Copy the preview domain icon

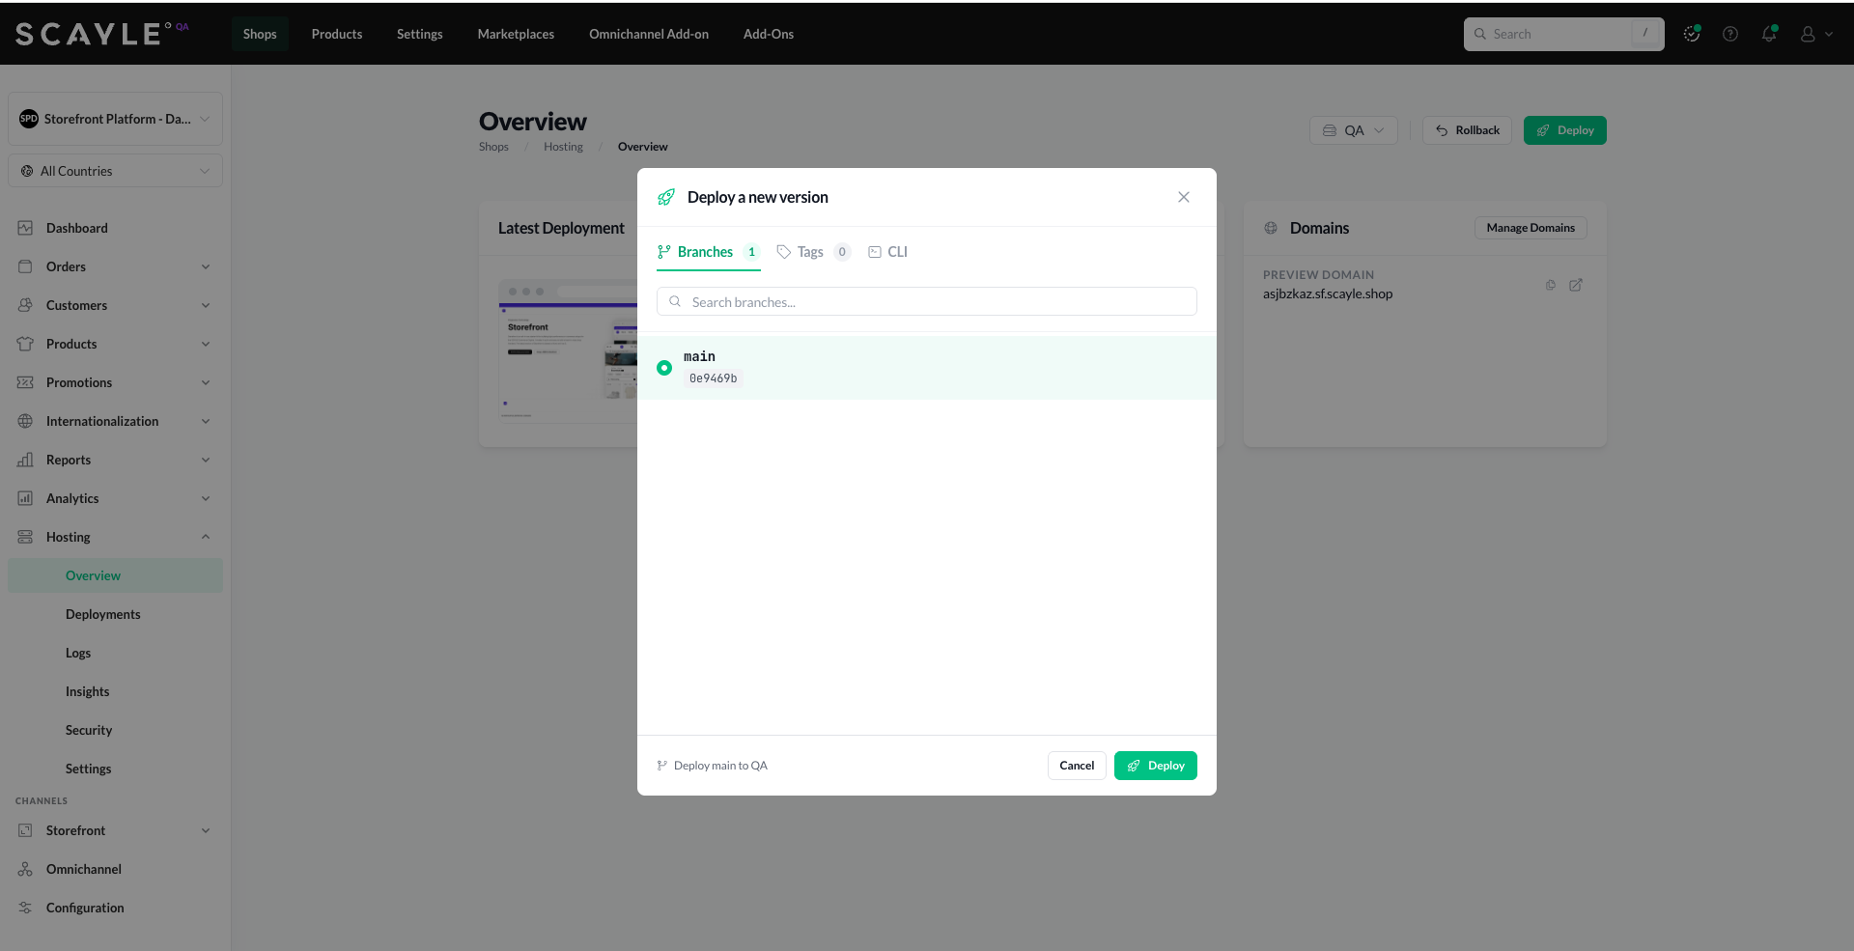pyautogui.click(x=1551, y=285)
